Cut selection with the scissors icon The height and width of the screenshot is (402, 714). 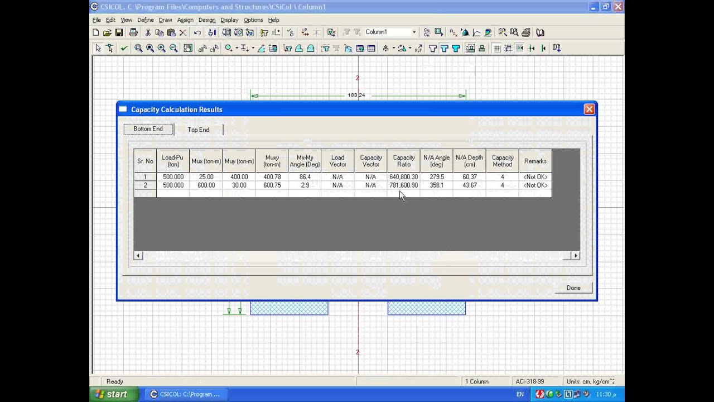pyautogui.click(x=148, y=33)
